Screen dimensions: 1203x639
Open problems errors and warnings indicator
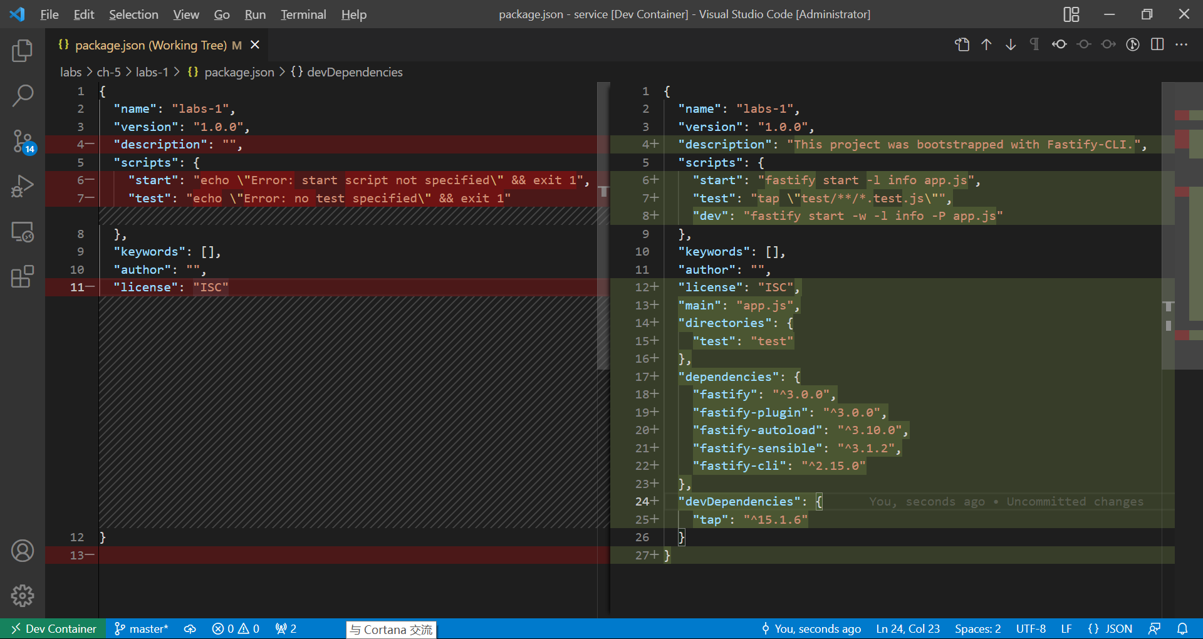[x=236, y=629]
